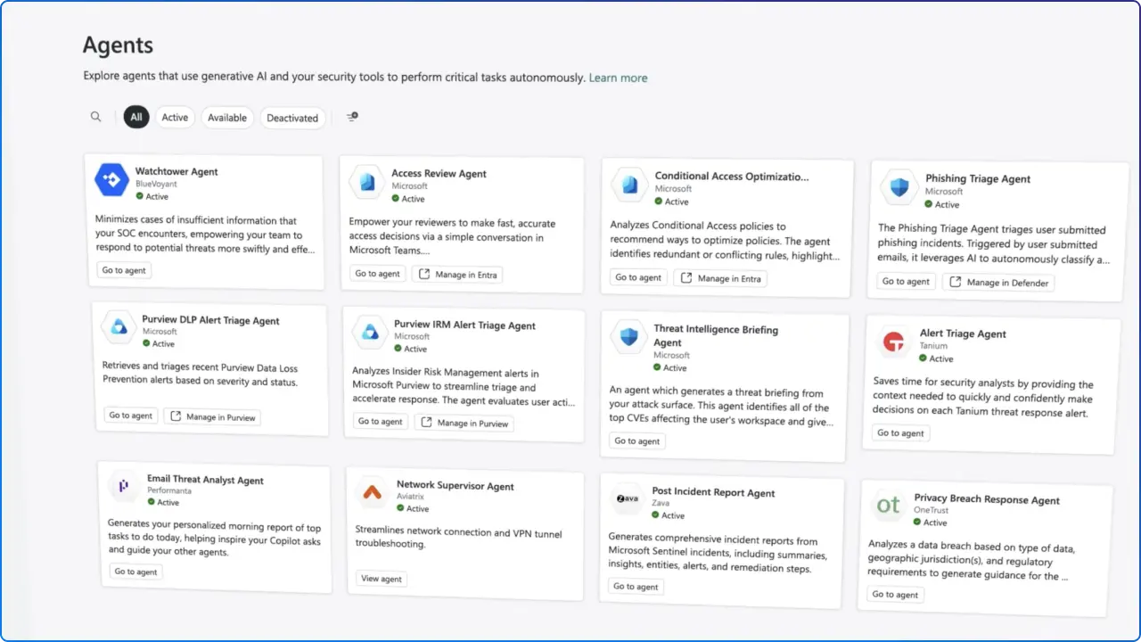The width and height of the screenshot is (1141, 642).
Task: Open the sort and filter options control
Action: [351, 117]
